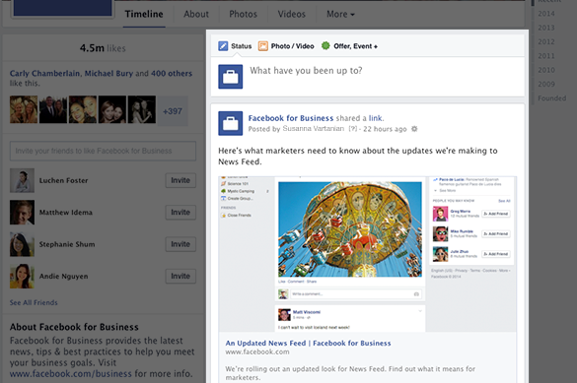Click the About Facebook for Business heading
The width and height of the screenshot is (577, 383).
pyautogui.click(x=74, y=327)
